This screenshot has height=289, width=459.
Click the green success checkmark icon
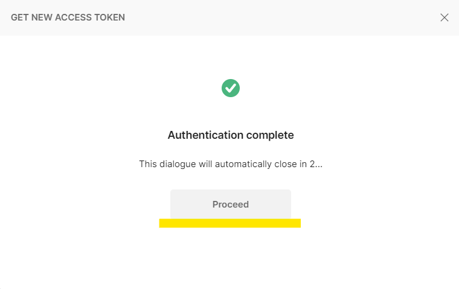231,88
